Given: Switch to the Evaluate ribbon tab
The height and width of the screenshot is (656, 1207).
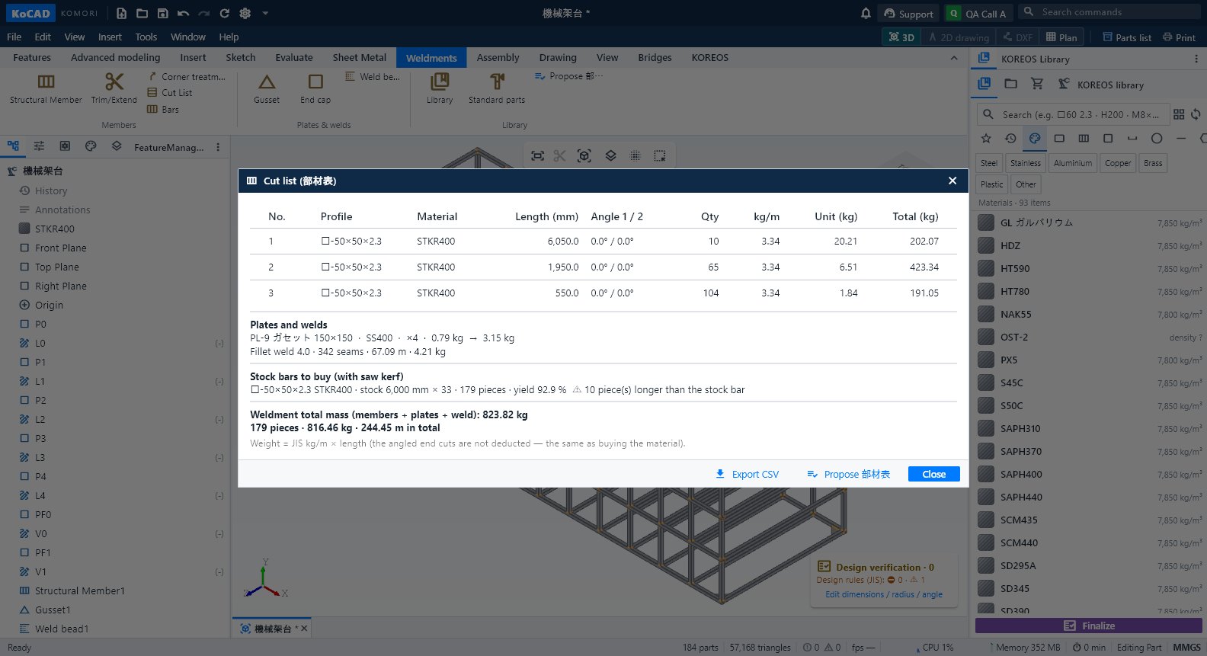Looking at the screenshot, I should (294, 57).
